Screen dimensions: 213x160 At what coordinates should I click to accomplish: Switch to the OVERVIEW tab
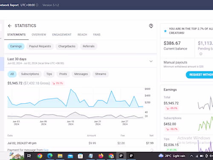click(39, 35)
